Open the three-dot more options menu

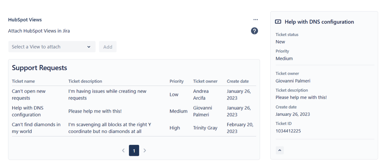coord(256,20)
